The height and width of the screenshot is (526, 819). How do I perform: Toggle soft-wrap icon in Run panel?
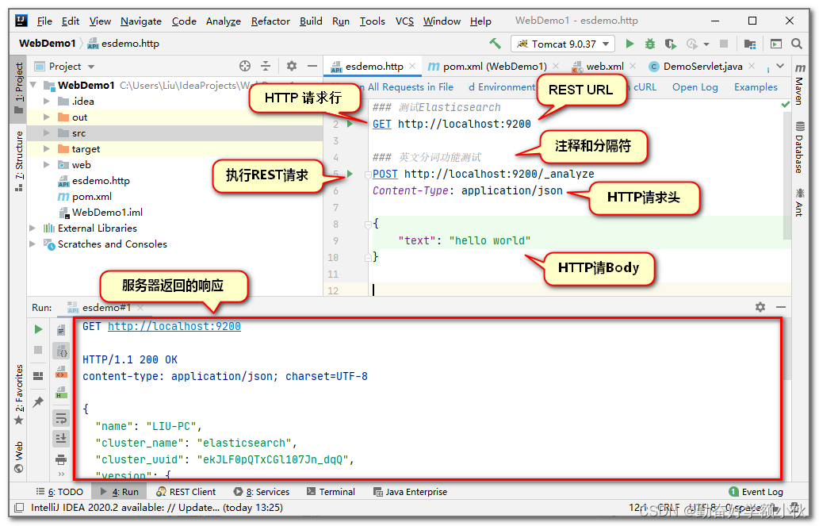(x=61, y=418)
